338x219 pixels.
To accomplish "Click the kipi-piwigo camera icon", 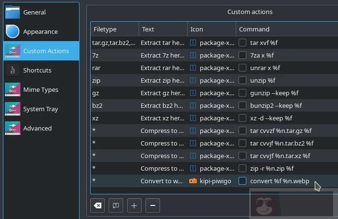I will [193, 181].
